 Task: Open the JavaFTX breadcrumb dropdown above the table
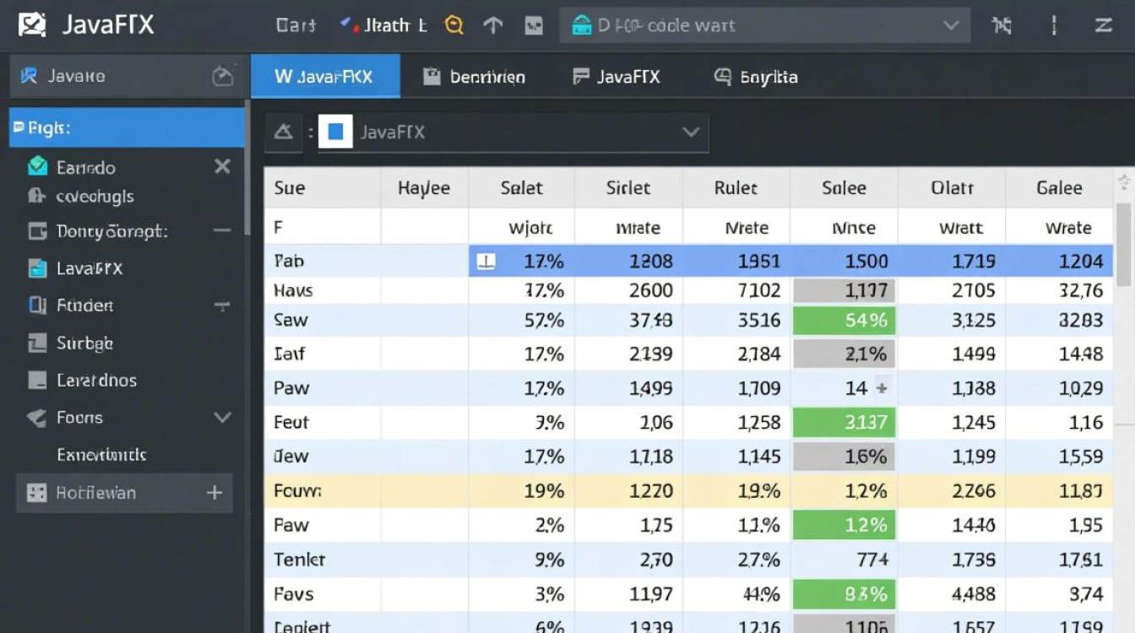coord(691,132)
